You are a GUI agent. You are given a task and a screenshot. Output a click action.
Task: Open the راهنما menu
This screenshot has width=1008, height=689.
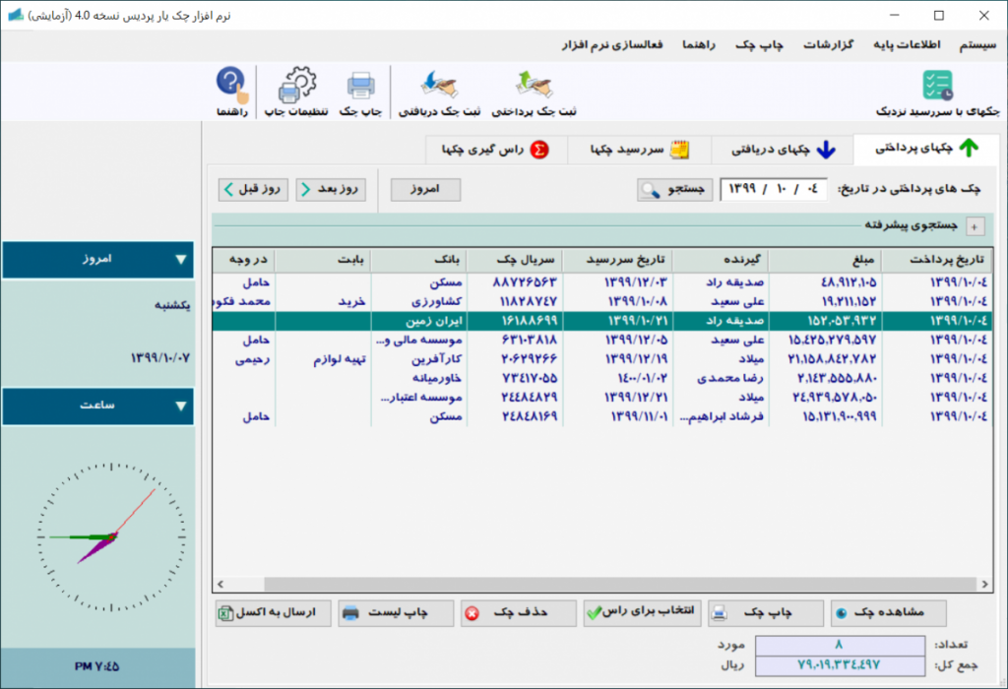pyautogui.click(x=699, y=45)
